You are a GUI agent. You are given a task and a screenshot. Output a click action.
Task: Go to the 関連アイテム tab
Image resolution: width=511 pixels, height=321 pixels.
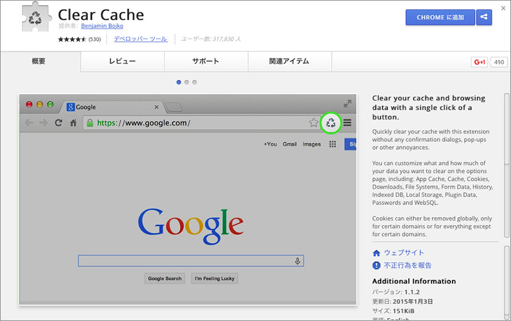click(x=290, y=61)
